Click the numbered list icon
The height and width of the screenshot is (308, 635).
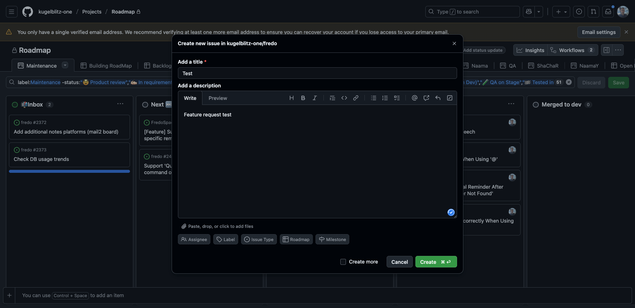pyautogui.click(x=385, y=98)
